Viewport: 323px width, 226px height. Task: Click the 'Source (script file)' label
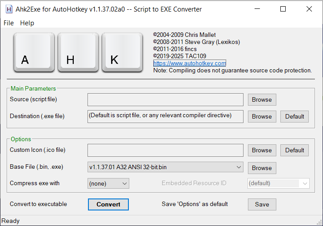pos(33,99)
